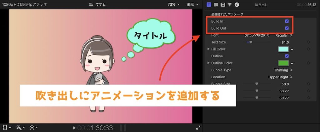Add keyframe for Outline Color
The width and height of the screenshot is (320, 132).
tap(308, 63)
